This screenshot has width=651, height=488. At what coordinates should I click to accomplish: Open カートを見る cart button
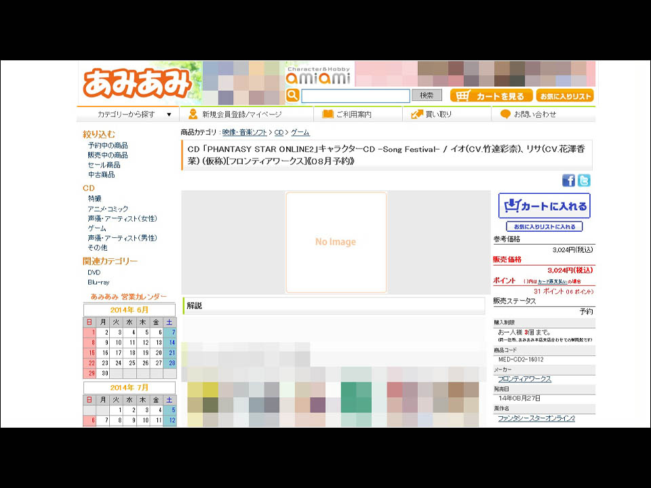pyautogui.click(x=491, y=96)
